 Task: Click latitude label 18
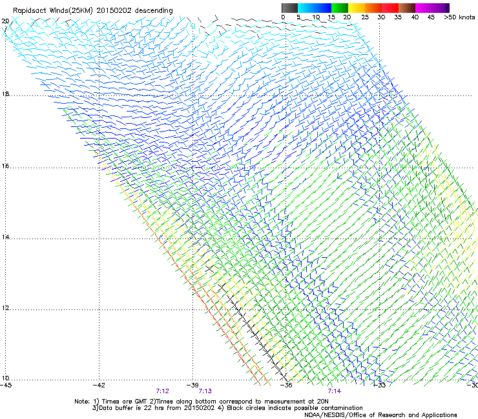click(x=5, y=94)
